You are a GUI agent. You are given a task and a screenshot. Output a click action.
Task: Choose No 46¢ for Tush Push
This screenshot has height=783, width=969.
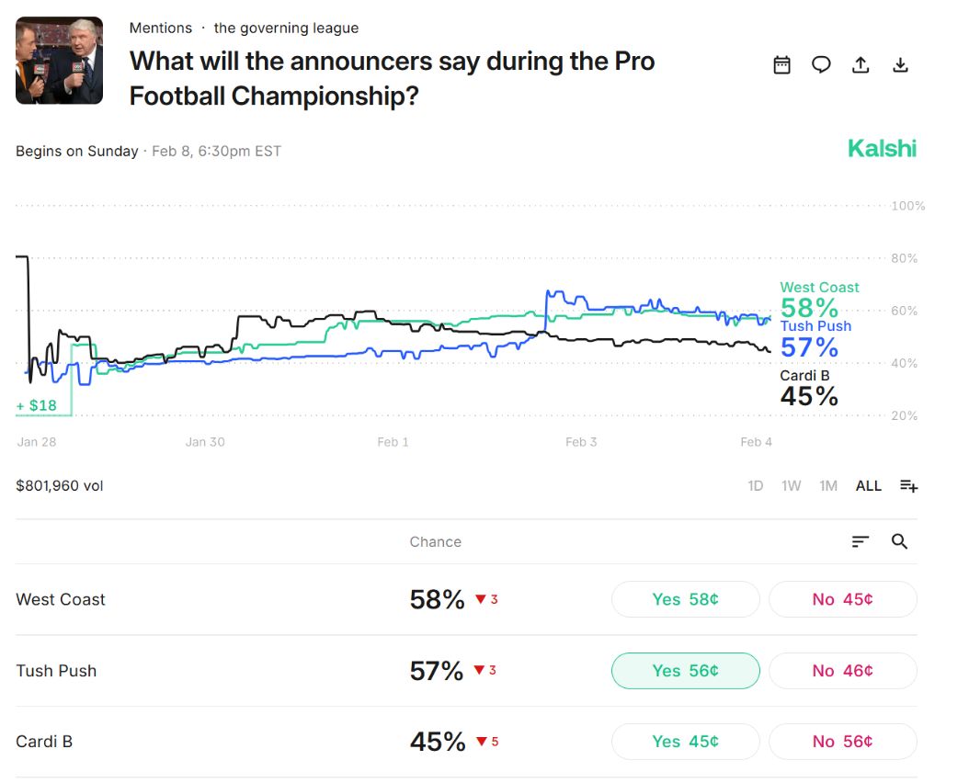842,671
